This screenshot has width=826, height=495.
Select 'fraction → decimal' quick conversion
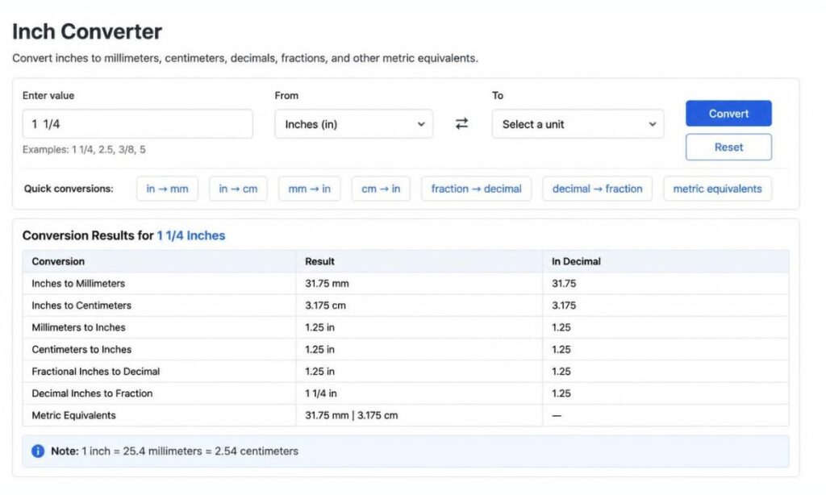point(476,189)
